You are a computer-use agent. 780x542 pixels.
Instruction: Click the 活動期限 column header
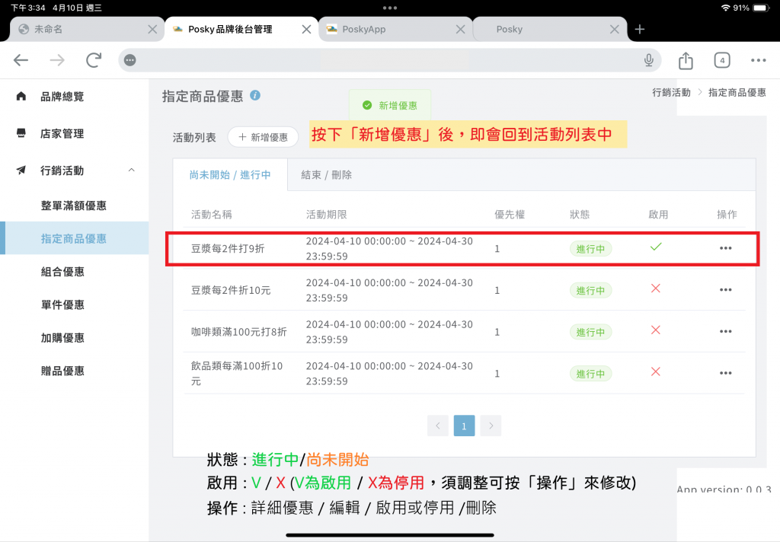pos(326,215)
